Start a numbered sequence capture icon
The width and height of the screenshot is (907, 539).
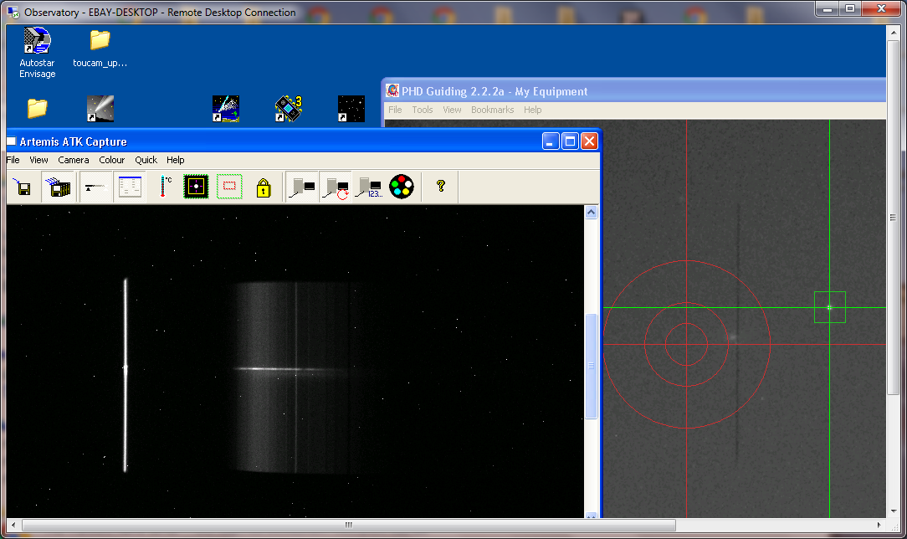click(x=368, y=187)
